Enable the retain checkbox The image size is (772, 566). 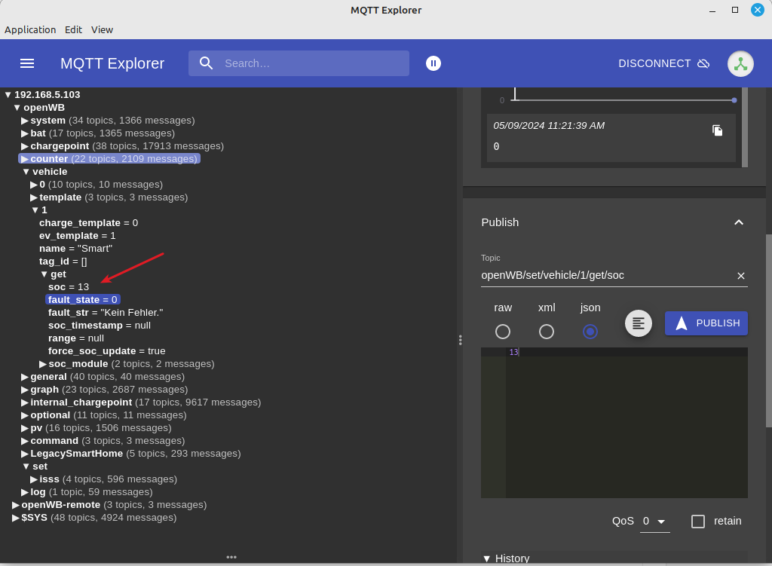point(698,522)
